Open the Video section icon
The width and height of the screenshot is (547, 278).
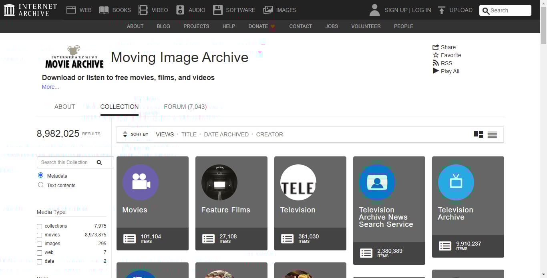click(143, 10)
